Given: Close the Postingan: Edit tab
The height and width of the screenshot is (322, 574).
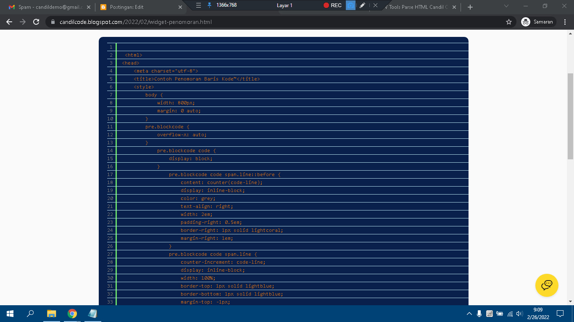Looking at the screenshot, I should click(180, 7).
